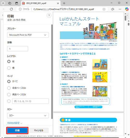130x138 pixels.
Task: Expand その他の設定 more settings
Action: (x=15, y=123)
